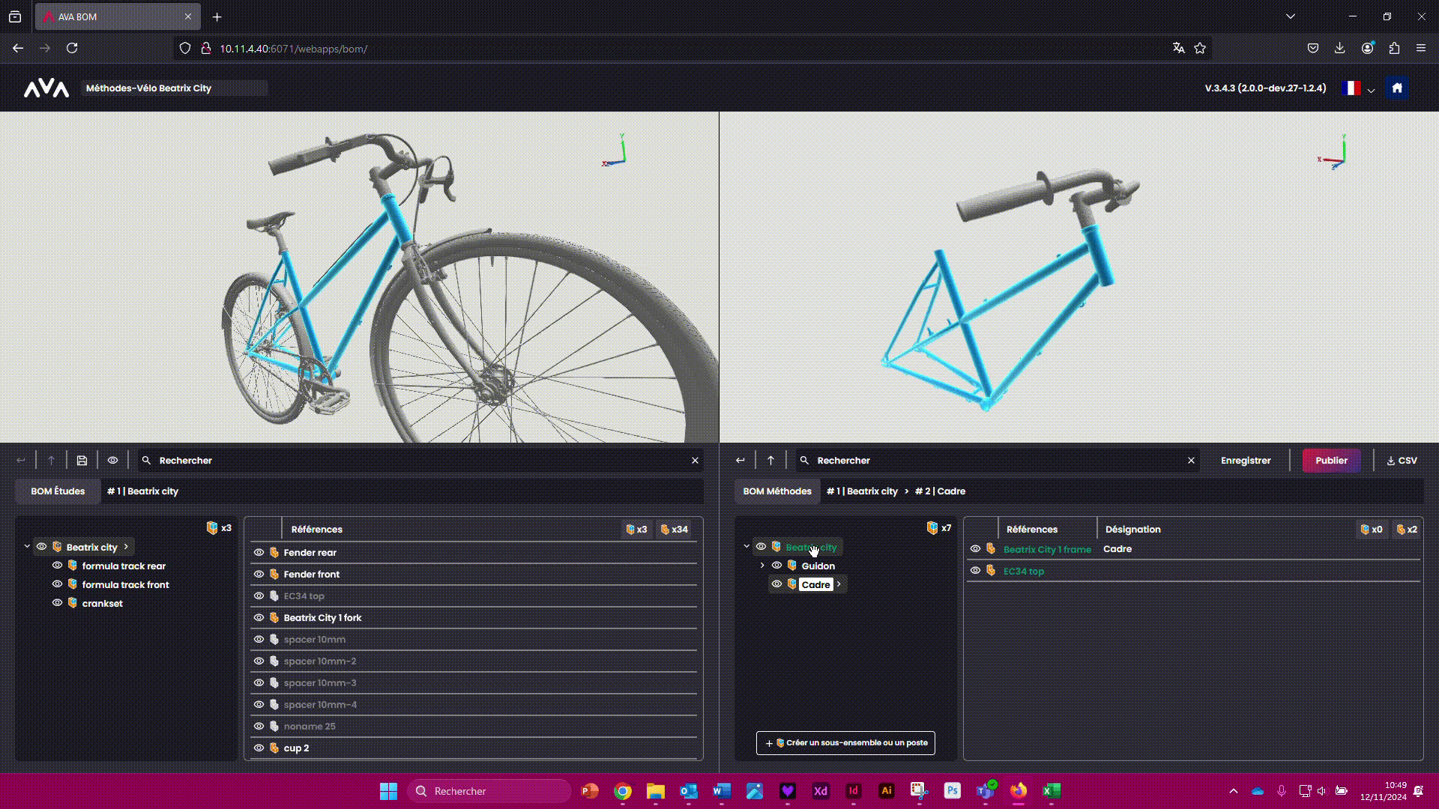Toggle visibility of Guidon in the Méthodes tree
The width and height of the screenshot is (1439, 809).
776,566
